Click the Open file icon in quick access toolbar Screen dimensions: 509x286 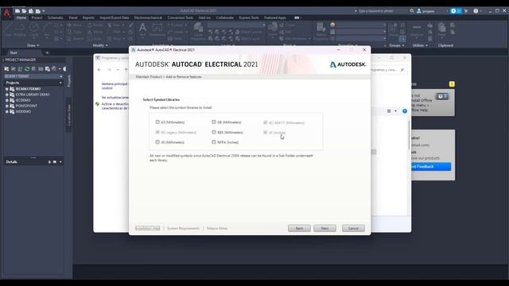click(24, 11)
